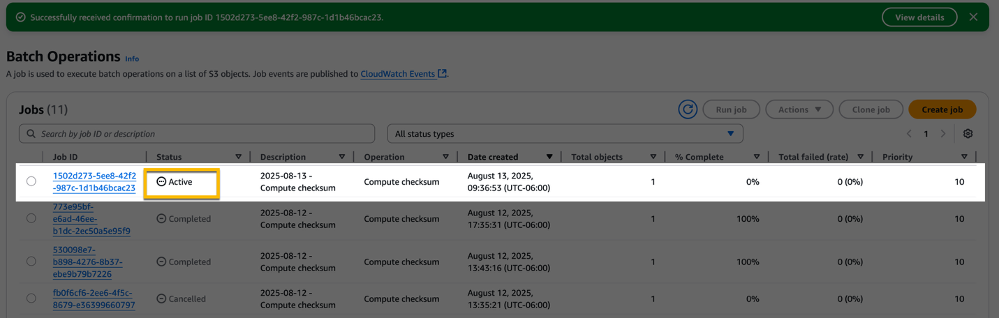Select radio for job fb0f6cf6
This screenshot has width=999, height=318.
click(x=31, y=298)
